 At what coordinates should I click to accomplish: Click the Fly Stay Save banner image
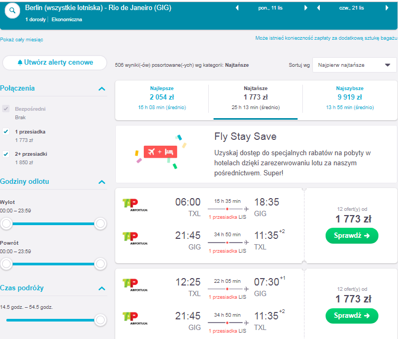[x=161, y=152]
